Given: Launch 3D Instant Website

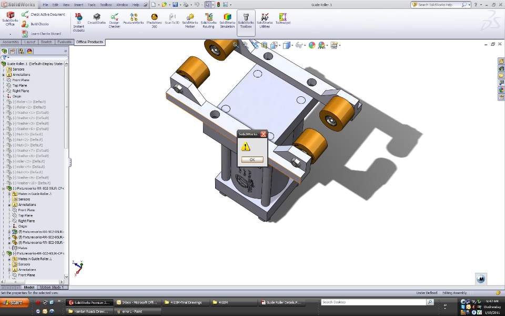Looking at the screenshot, I should 78,22.
